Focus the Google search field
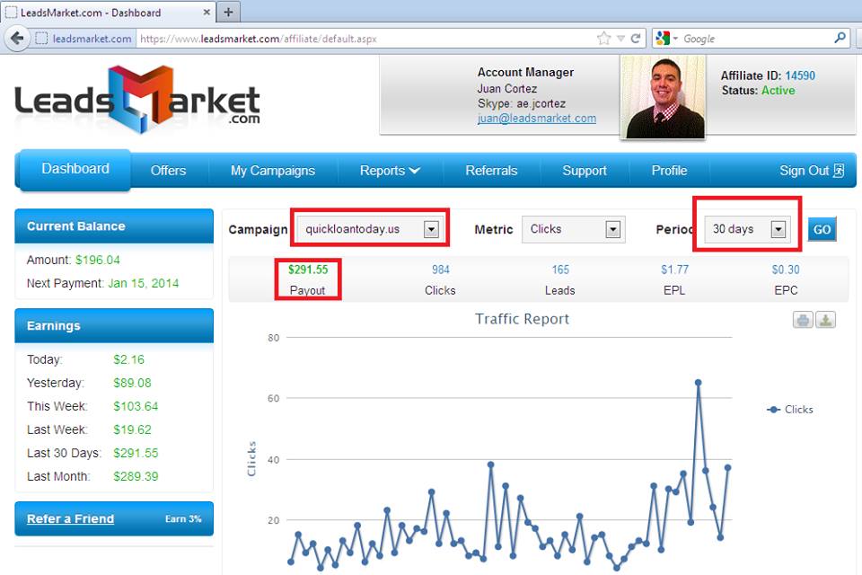 (x=756, y=39)
